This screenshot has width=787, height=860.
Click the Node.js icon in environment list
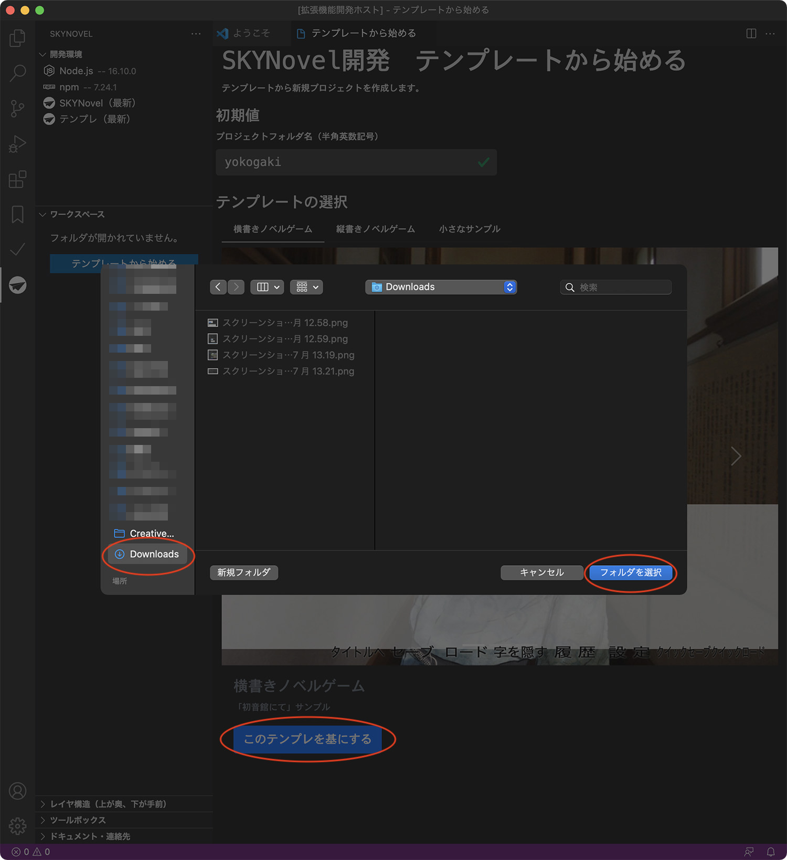click(x=49, y=71)
